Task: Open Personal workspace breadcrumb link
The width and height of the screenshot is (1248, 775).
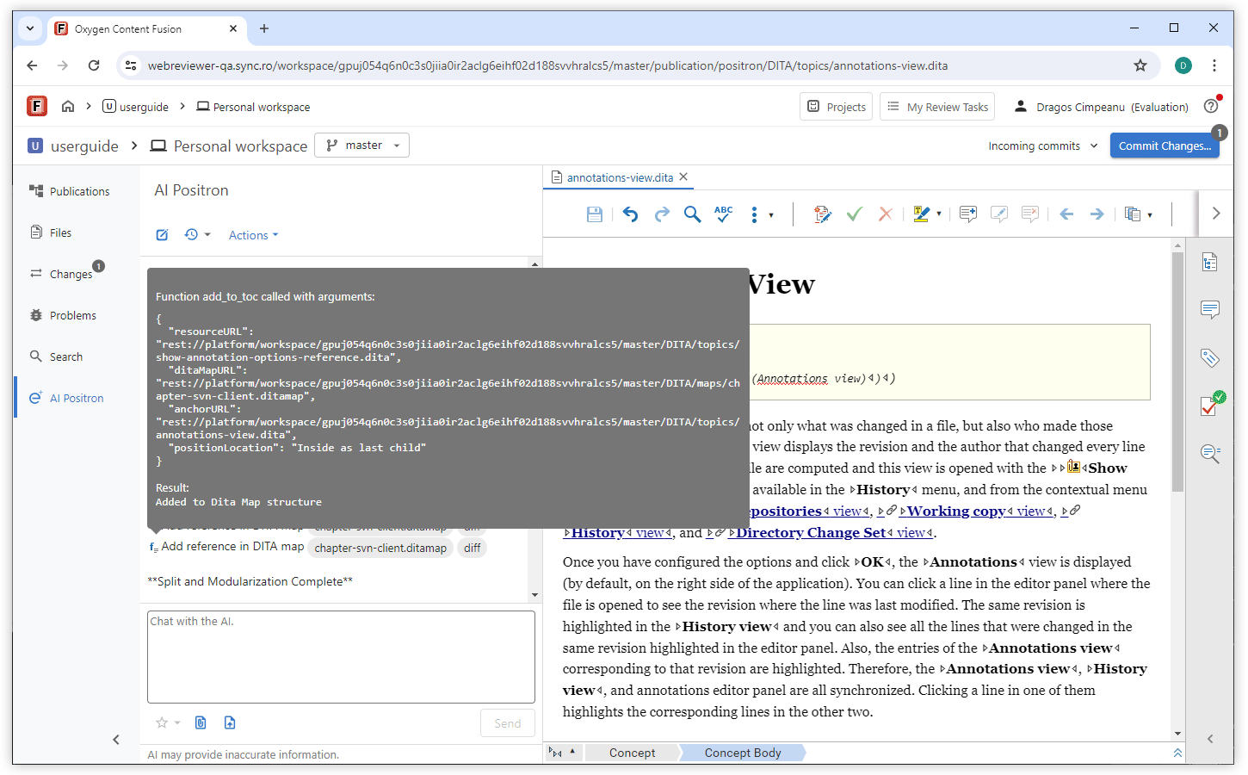Action: point(253,107)
